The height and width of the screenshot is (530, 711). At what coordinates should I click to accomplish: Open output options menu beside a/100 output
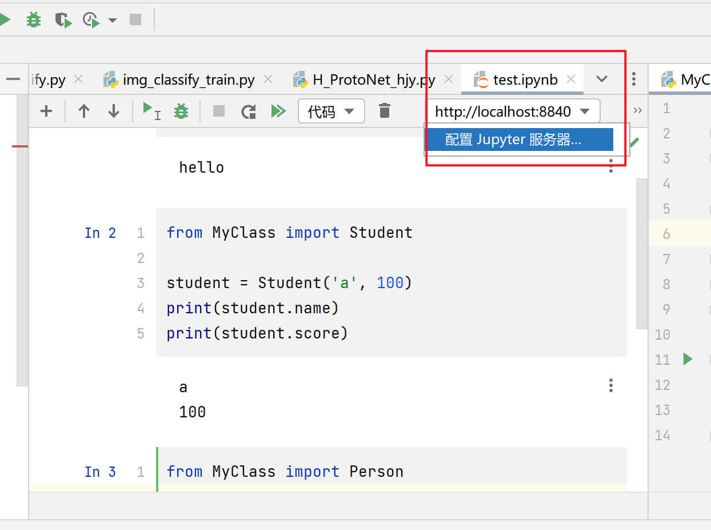click(611, 386)
